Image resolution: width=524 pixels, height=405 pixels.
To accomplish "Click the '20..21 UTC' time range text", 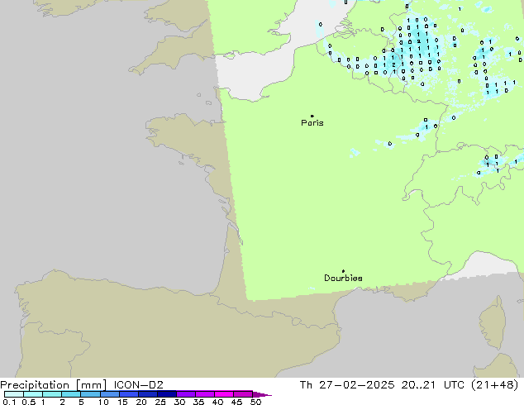I will pos(433,385).
